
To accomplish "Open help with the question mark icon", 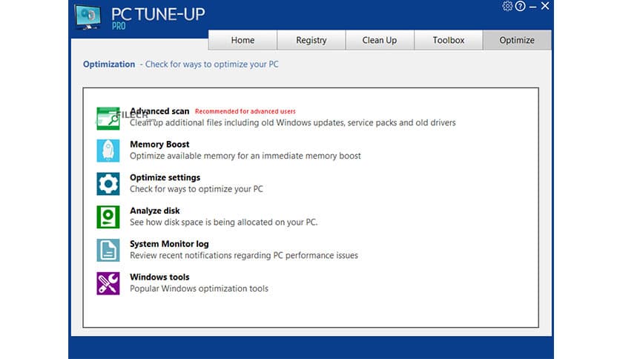I will click(521, 6).
